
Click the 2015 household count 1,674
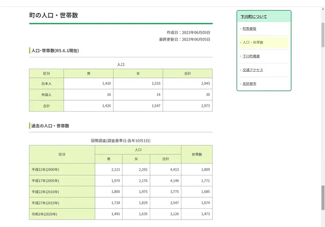point(206,203)
